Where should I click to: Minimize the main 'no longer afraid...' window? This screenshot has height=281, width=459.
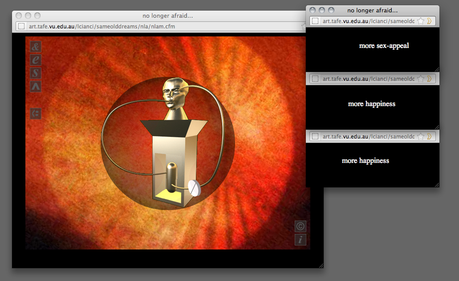click(28, 16)
